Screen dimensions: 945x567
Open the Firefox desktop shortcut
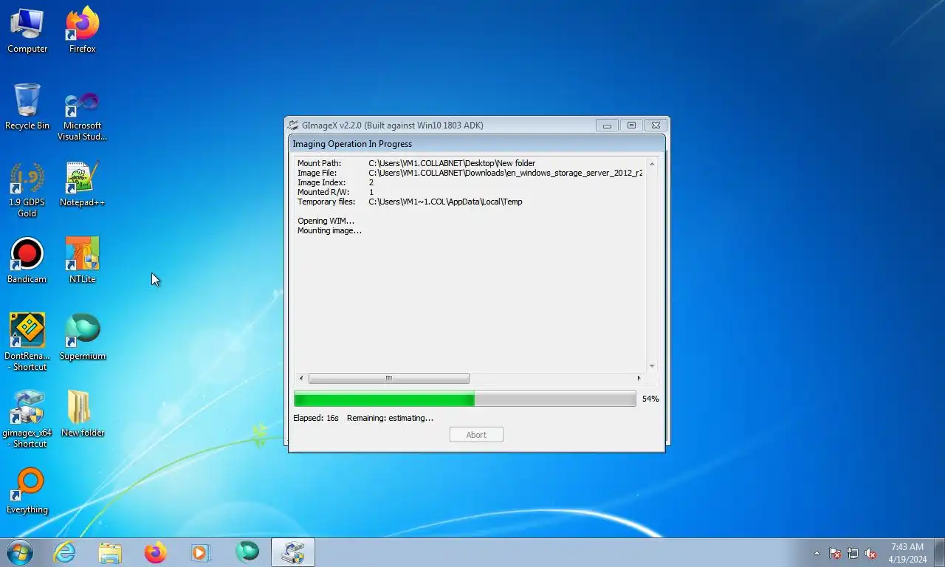coord(82,30)
